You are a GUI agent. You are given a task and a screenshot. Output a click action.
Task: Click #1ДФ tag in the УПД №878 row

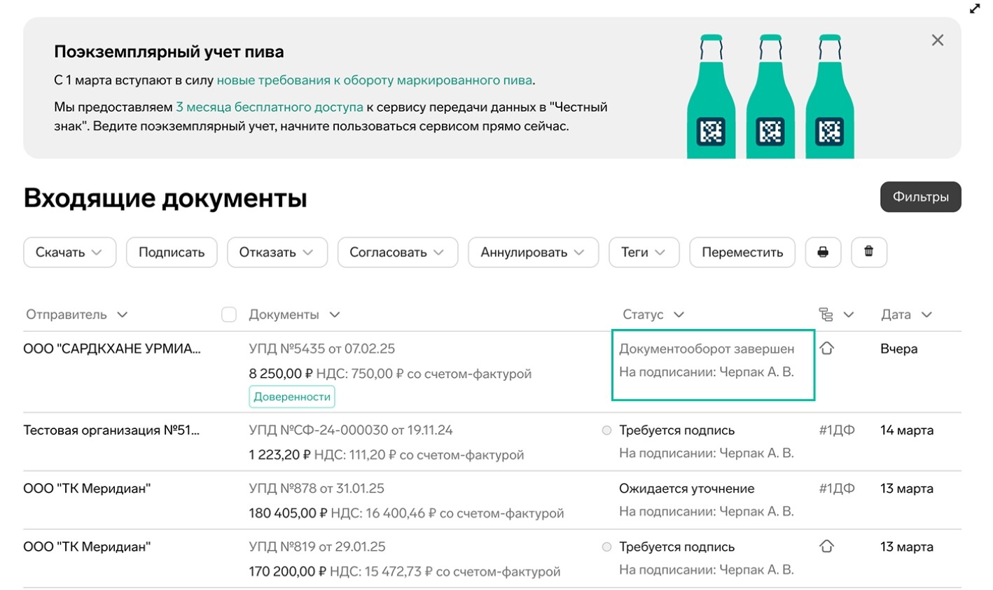[x=837, y=489]
